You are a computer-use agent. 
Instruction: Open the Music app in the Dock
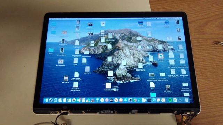tap(102, 100)
